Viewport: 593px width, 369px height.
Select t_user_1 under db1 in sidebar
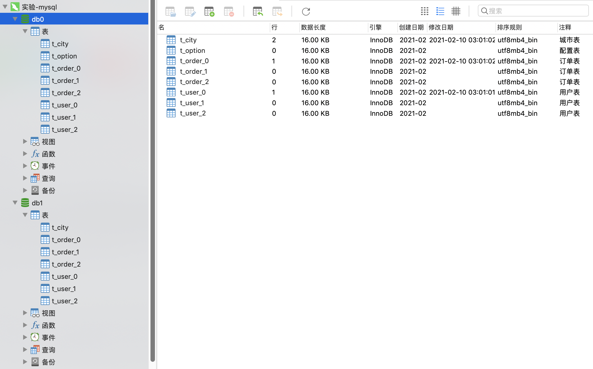point(64,289)
